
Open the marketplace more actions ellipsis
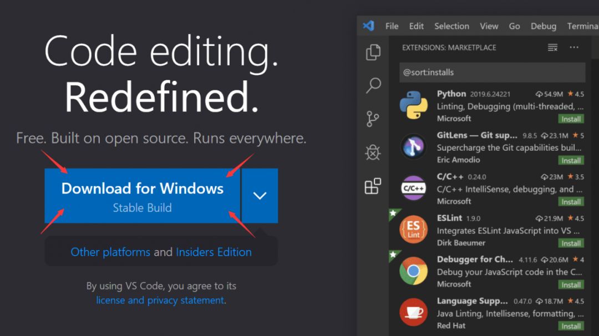(x=574, y=47)
